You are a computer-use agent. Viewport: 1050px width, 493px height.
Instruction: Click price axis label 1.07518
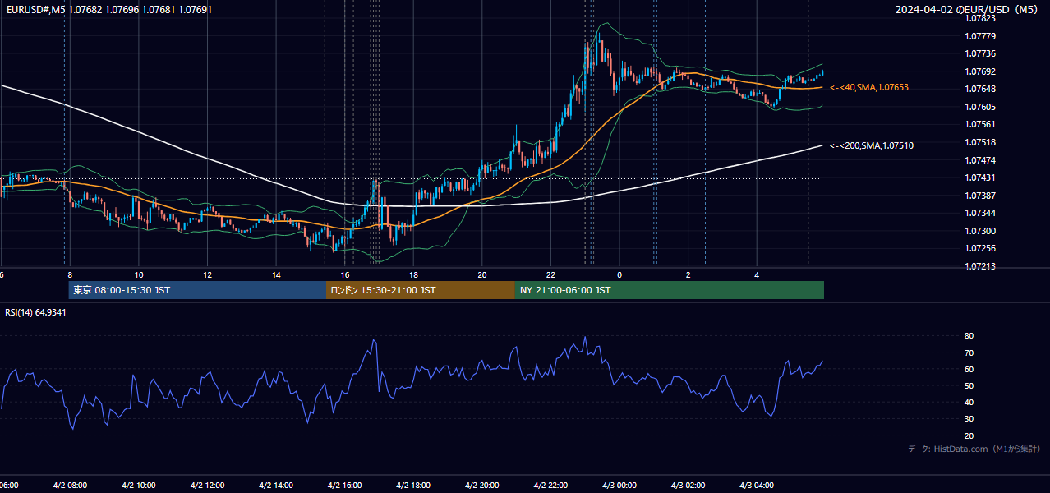coord(980,142)
